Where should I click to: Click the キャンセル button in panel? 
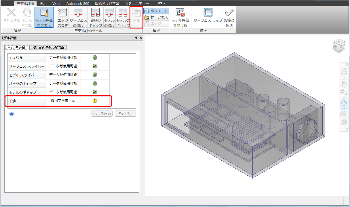tap(125, 113)
